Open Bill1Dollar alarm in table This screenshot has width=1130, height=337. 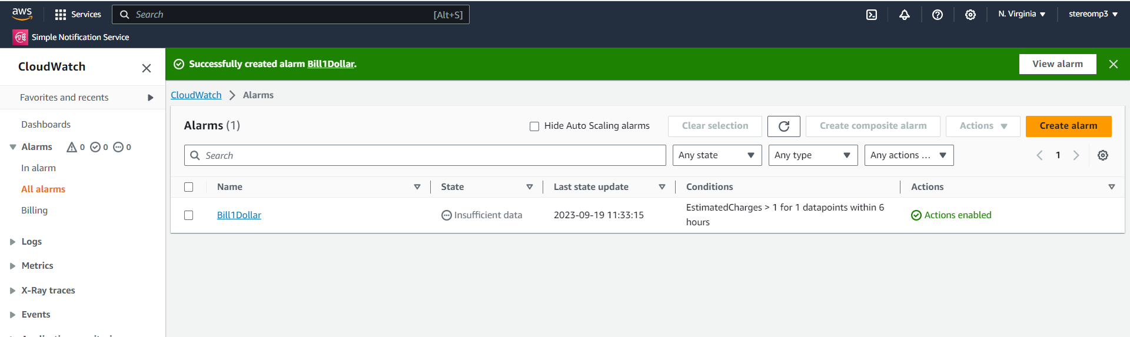(x=239, y=215)
